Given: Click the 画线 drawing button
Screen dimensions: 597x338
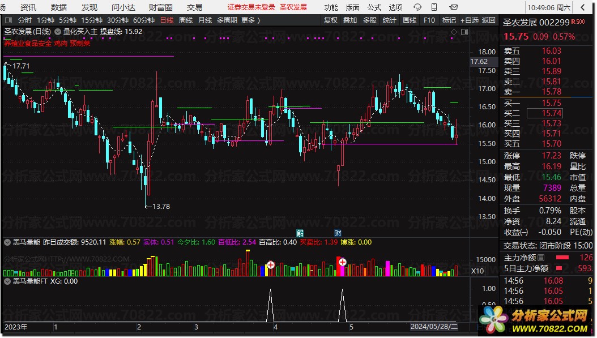Looking at the screenshot, I should pos(410,20).
